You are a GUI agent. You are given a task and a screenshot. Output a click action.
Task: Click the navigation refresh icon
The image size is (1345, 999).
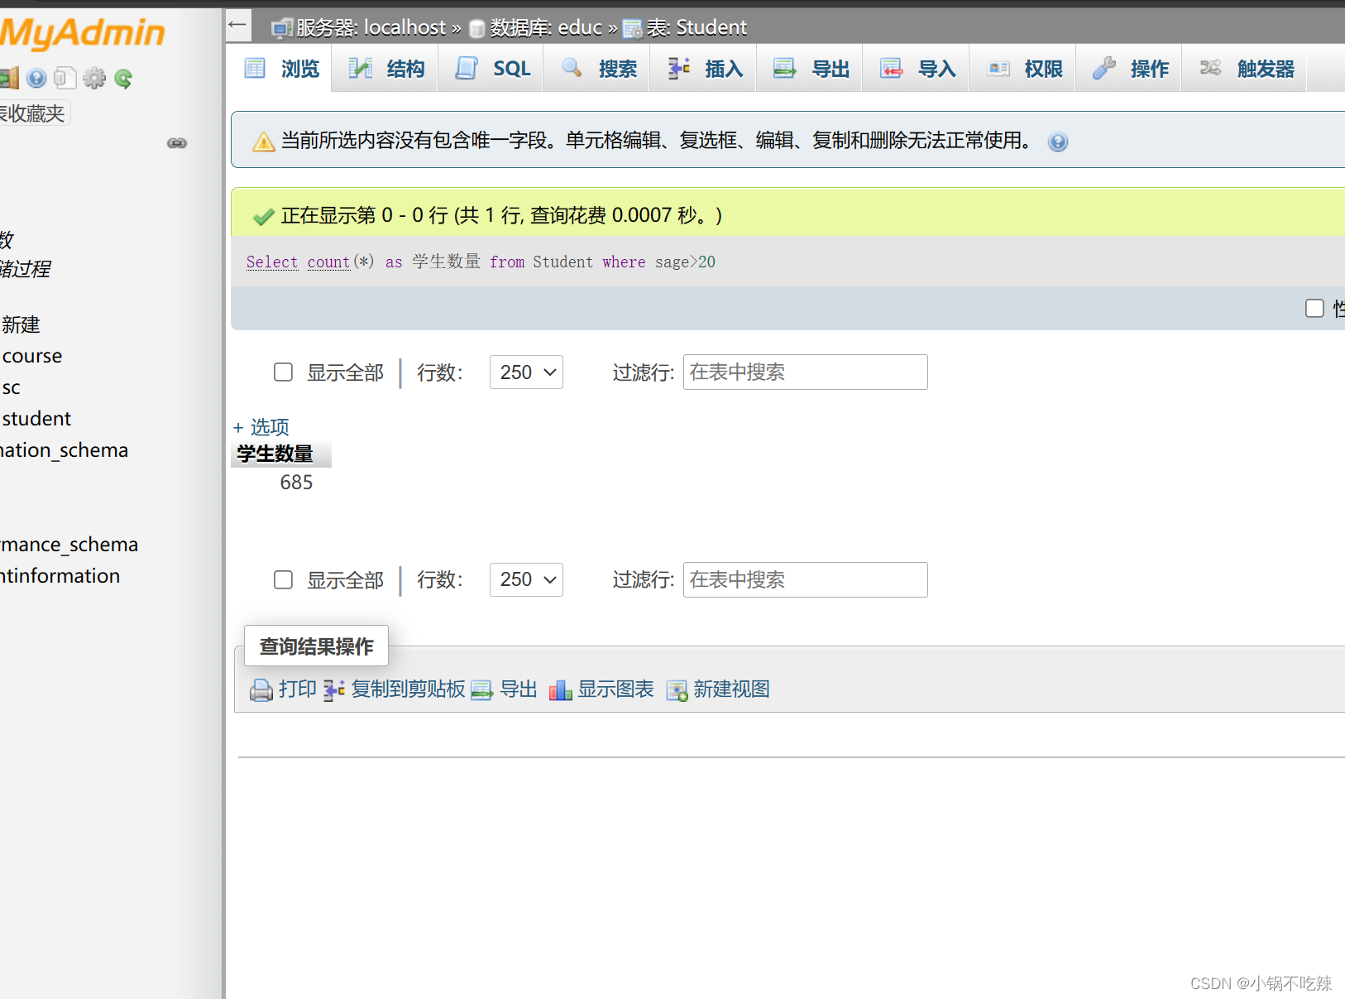(x=123, y=78)
